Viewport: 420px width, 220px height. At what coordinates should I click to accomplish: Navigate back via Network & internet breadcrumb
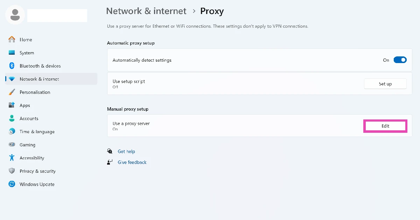click(146, 11)
